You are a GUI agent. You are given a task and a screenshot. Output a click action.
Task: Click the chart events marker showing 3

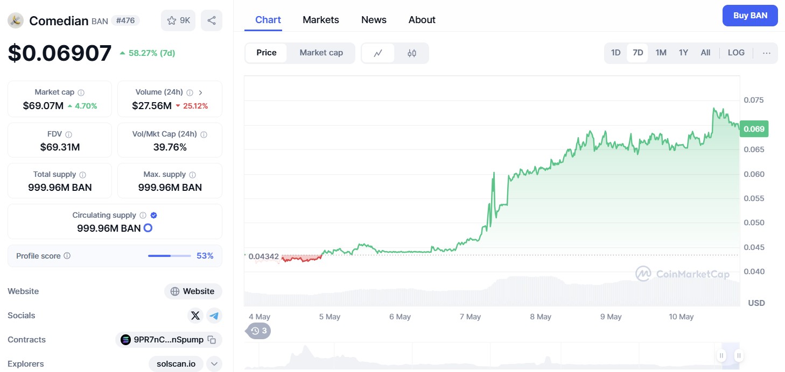259,331
